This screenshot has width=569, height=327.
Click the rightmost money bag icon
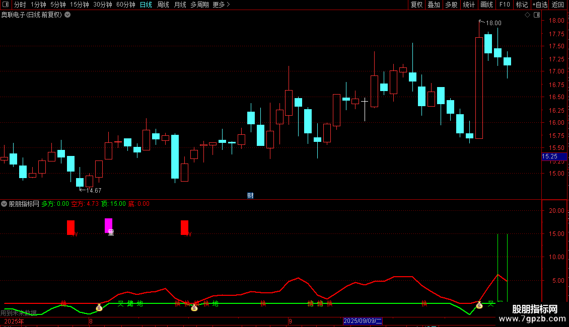click(479, 305)
